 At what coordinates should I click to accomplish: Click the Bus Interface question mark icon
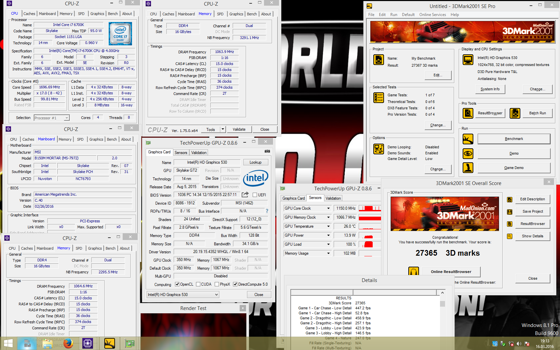pyautogui.click(x=267, y=211)
